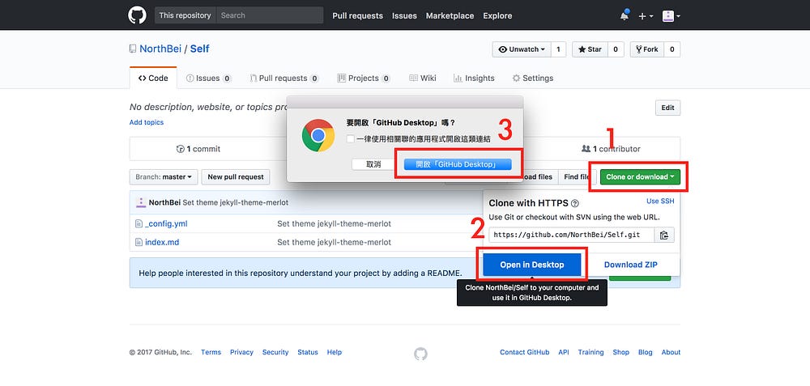Open the Self repository name link

click(200, 49)
